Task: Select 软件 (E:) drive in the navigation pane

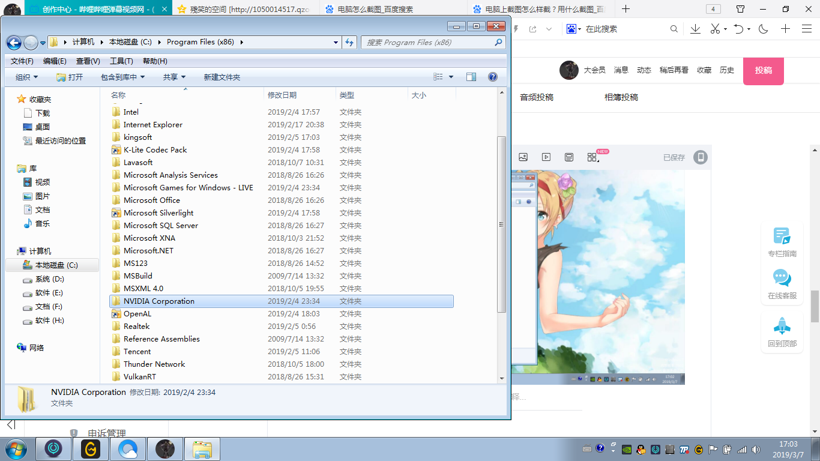Action: coord(49,293)
